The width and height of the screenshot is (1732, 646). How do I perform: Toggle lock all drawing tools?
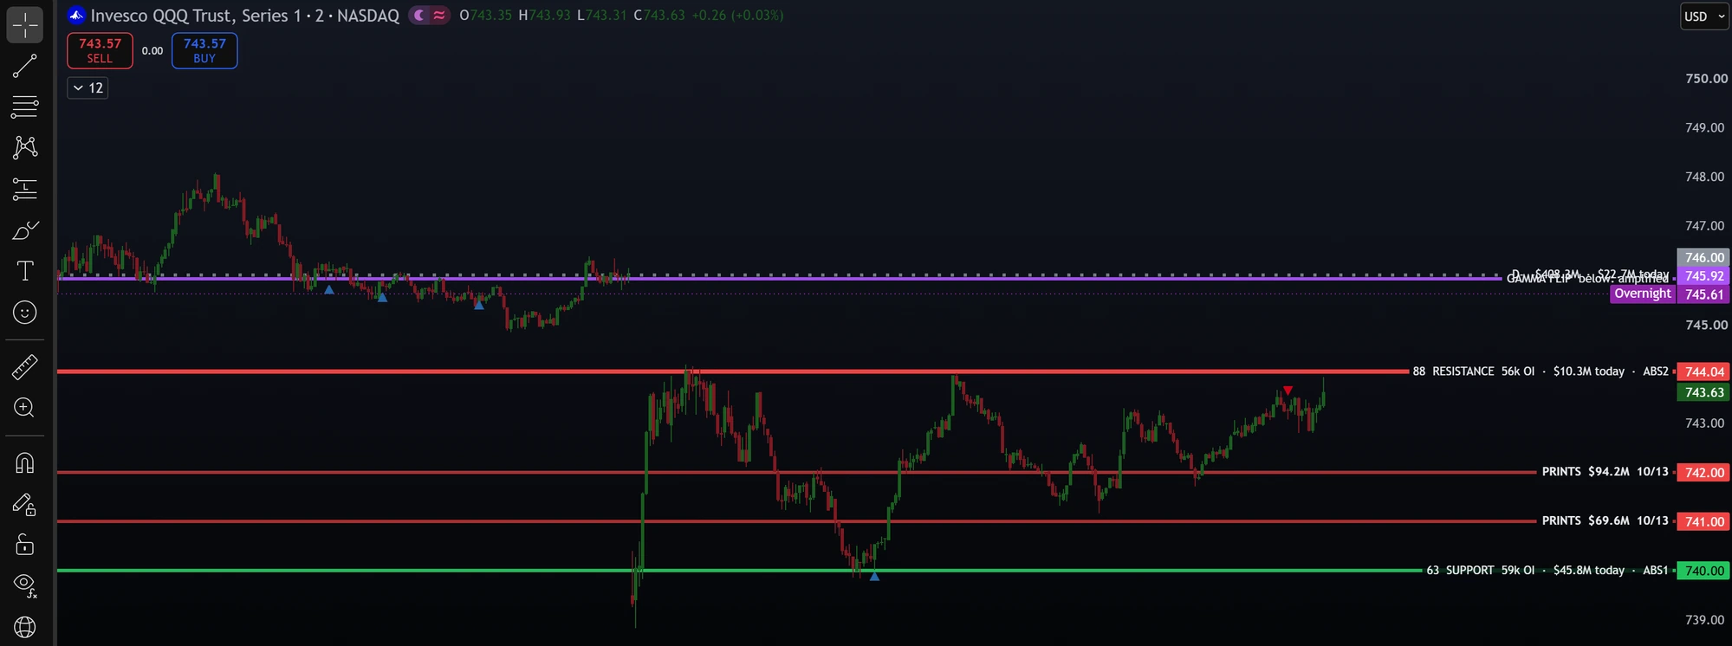pyautogui.click(x=24, y=545)
